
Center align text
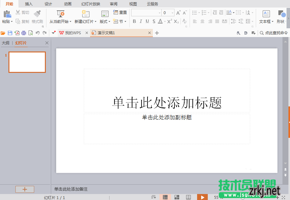(202, 21)
